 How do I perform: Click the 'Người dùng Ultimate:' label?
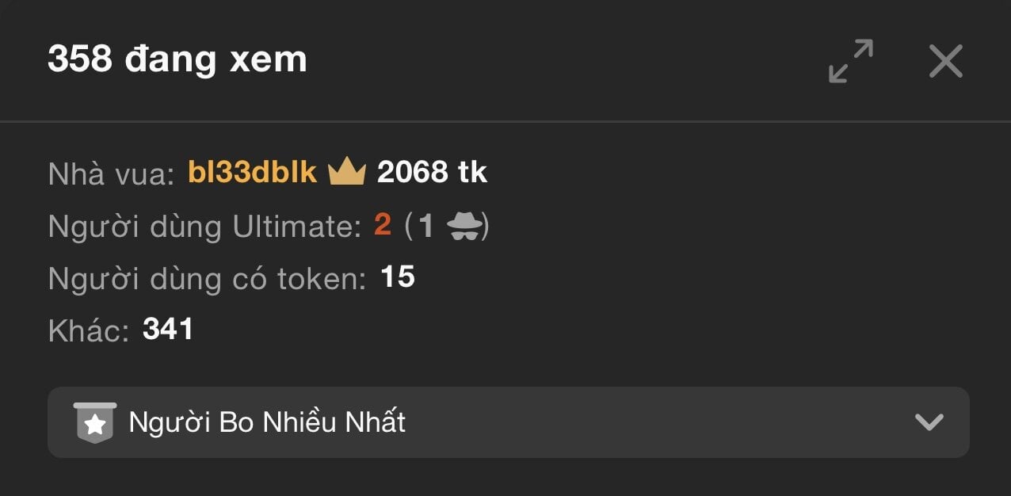(205, 227)
